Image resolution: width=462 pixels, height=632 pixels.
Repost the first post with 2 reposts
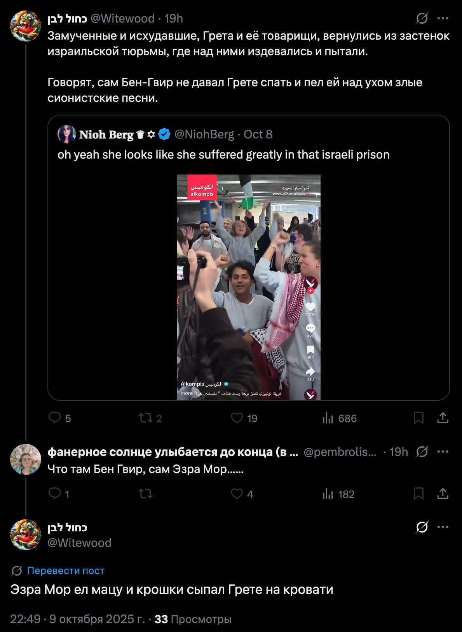click(x=145, y=418)
